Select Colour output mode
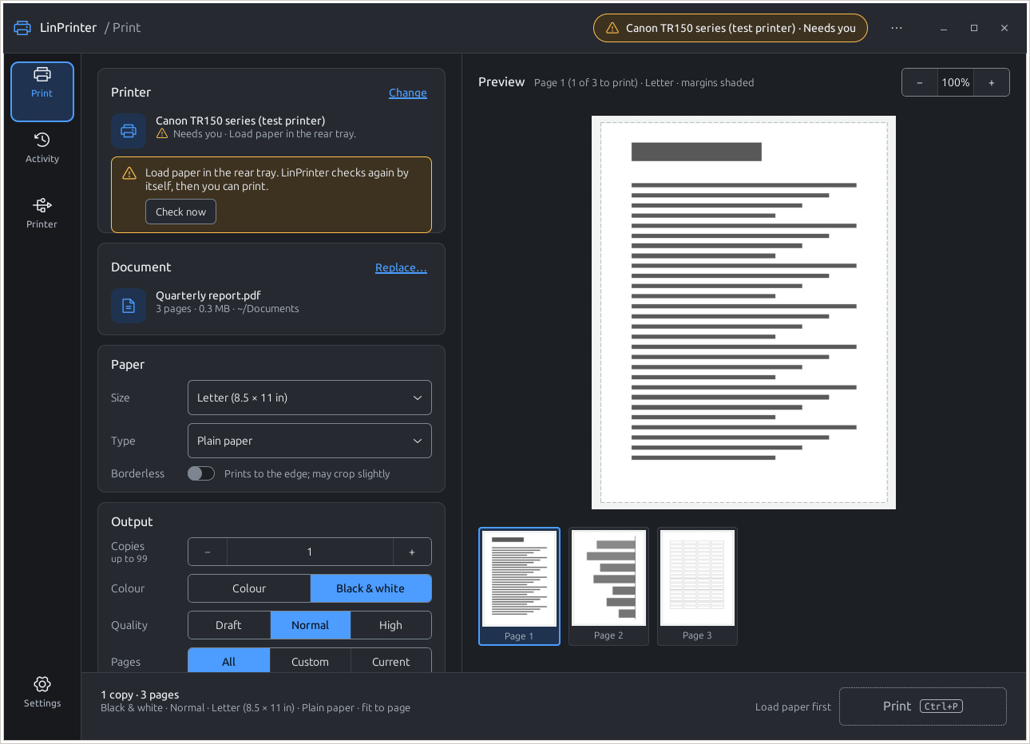This screenshot has height=744, width=1030. click(x=249, y=588)
